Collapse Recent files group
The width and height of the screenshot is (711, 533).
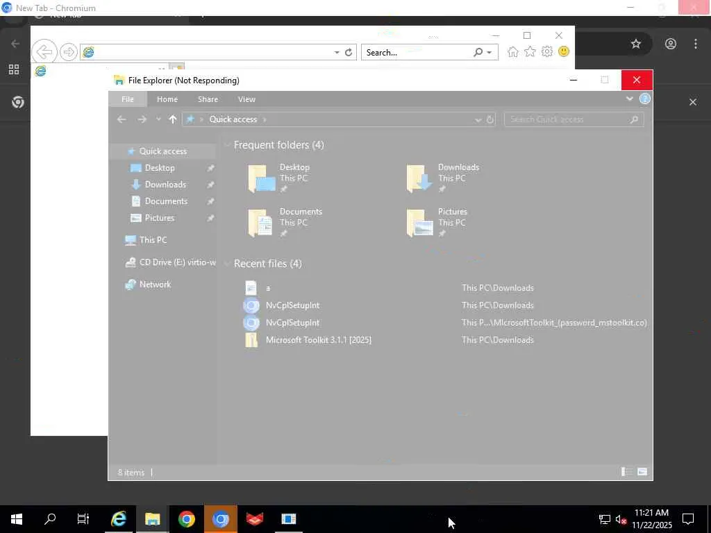click(227, 264)
